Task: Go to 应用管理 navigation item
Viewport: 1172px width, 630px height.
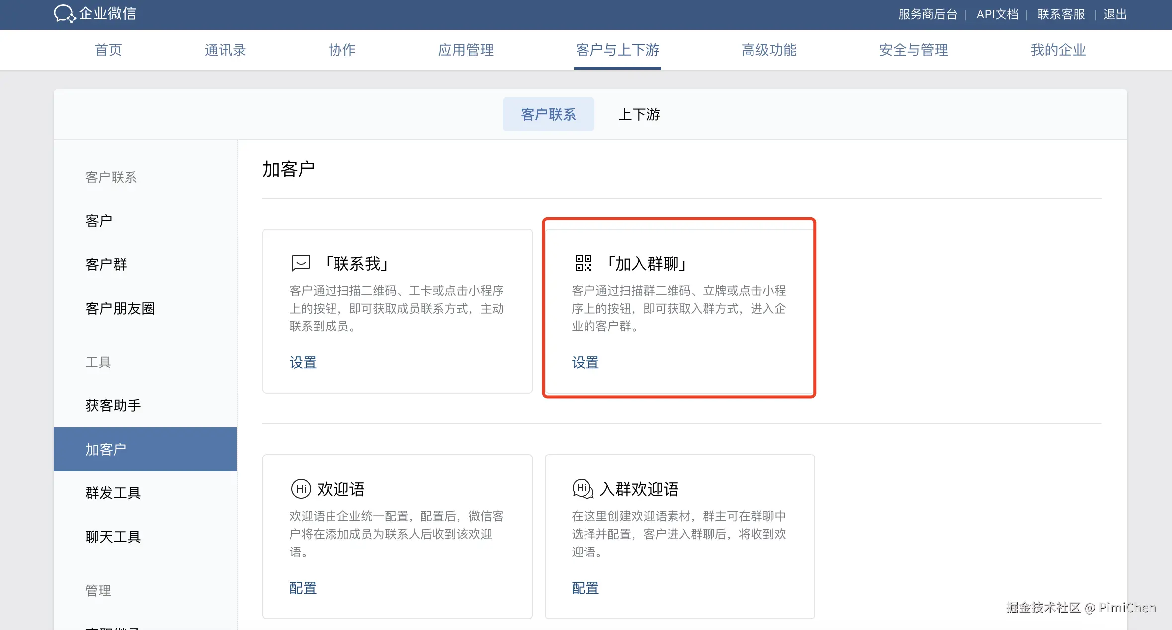Action: (x=466, y=50)
